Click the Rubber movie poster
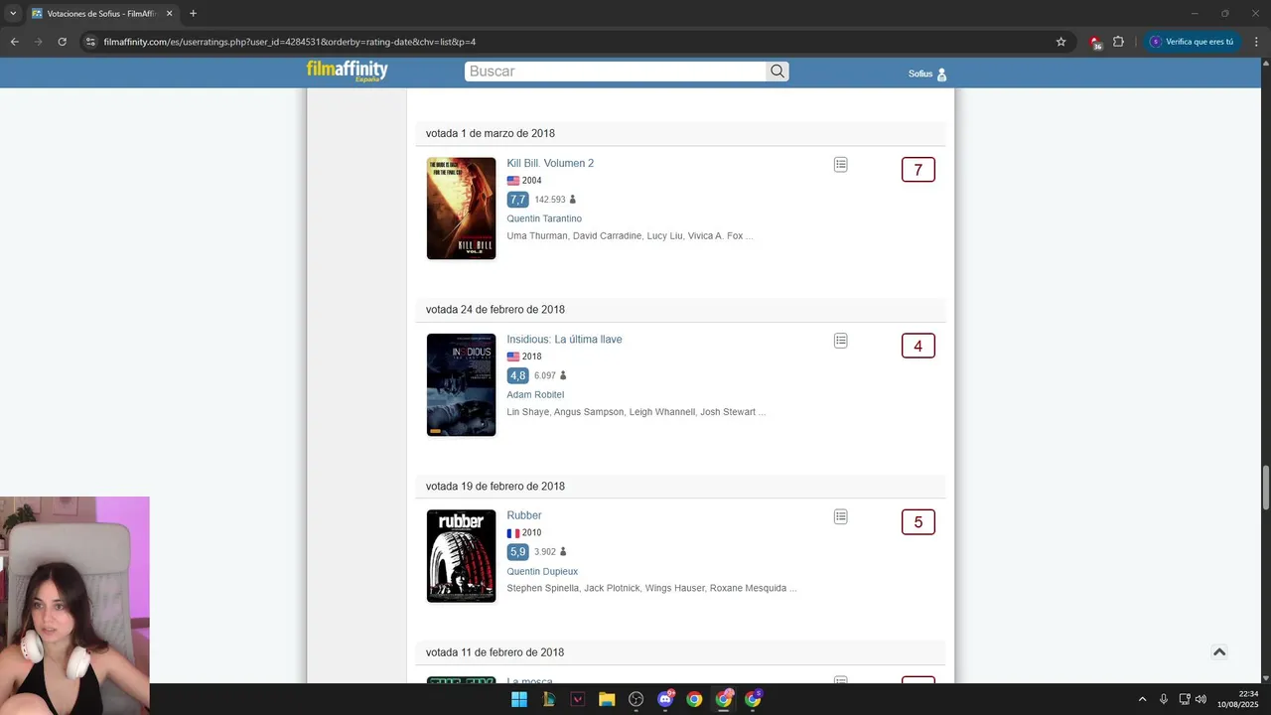This screenshot has width=1271, height=715. [x=461, y=556]
